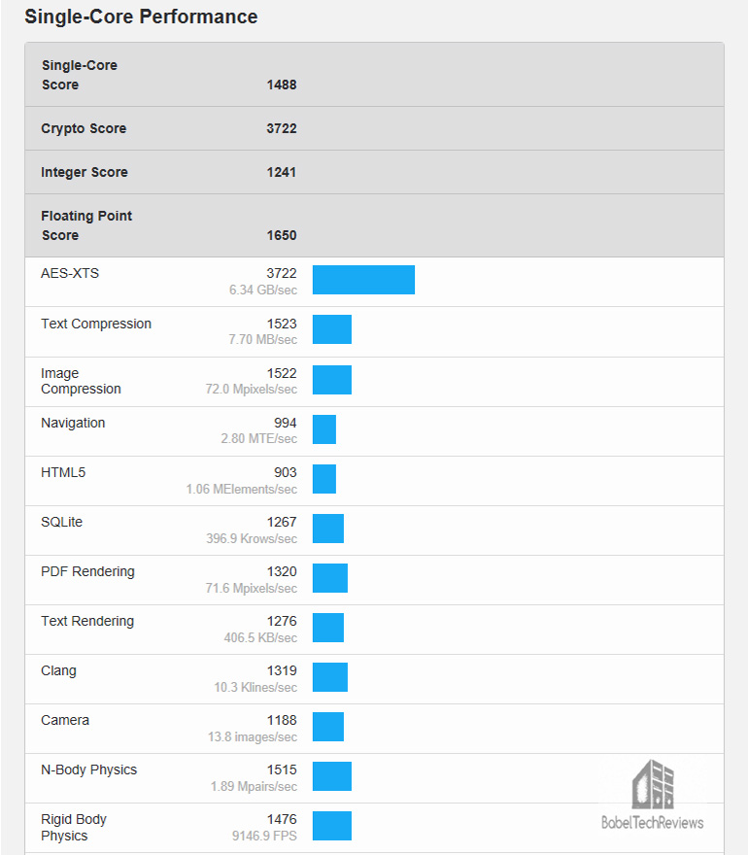Screen dimensions: 748x855
Task: Click the BabelTechReviews watermark text
Action: (653, 822)
